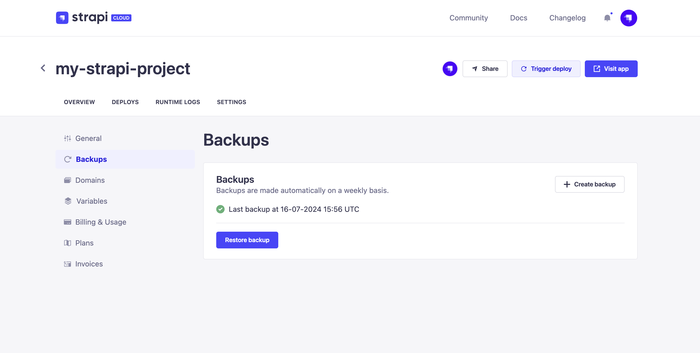Viewport: 700px width, 353px height.
Task: Click the Invoices icon in sidebar
Action: [67, 264]
